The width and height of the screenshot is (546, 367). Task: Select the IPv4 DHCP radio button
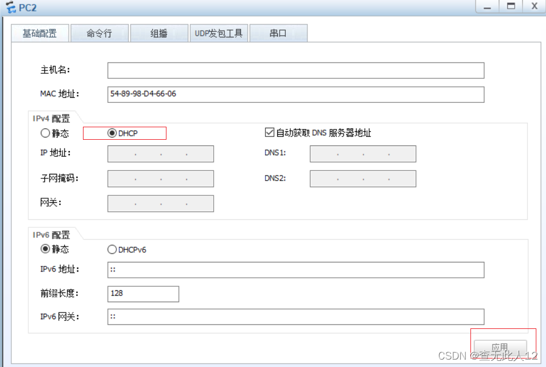pyautogui.click(x=112, y=133)
